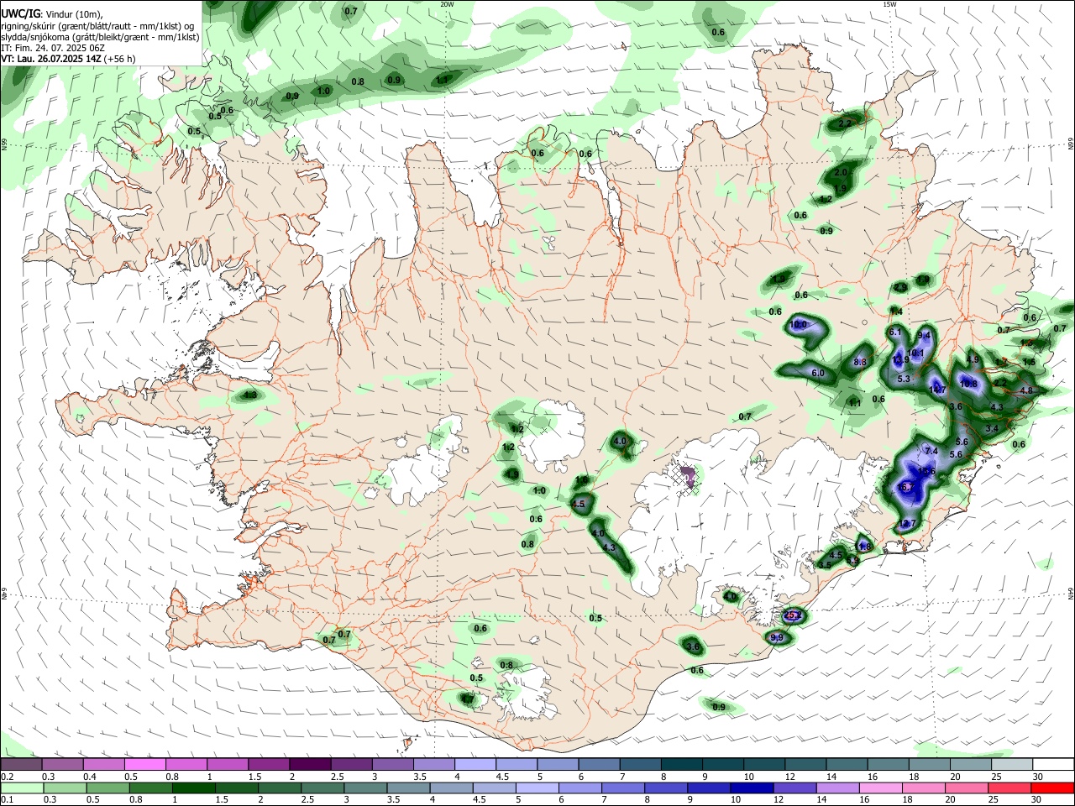Select the '10.0' precipitation value on the map

pos(798,325)
